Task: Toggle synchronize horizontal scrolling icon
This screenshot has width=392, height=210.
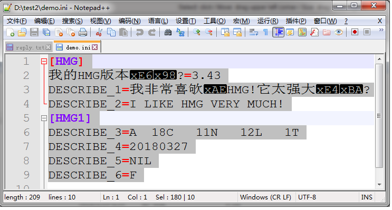Action: (237, 32)
